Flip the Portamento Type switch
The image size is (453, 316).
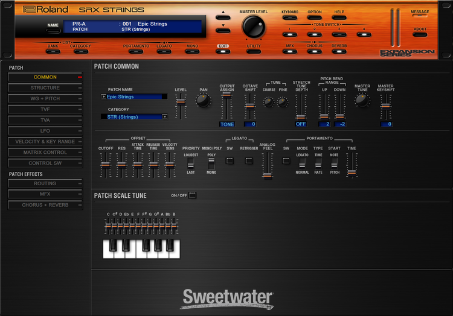(318, 163)
